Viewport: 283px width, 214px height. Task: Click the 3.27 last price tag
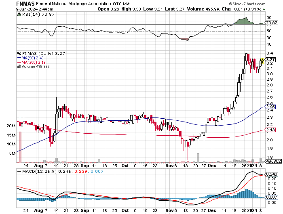click(270, 60)
